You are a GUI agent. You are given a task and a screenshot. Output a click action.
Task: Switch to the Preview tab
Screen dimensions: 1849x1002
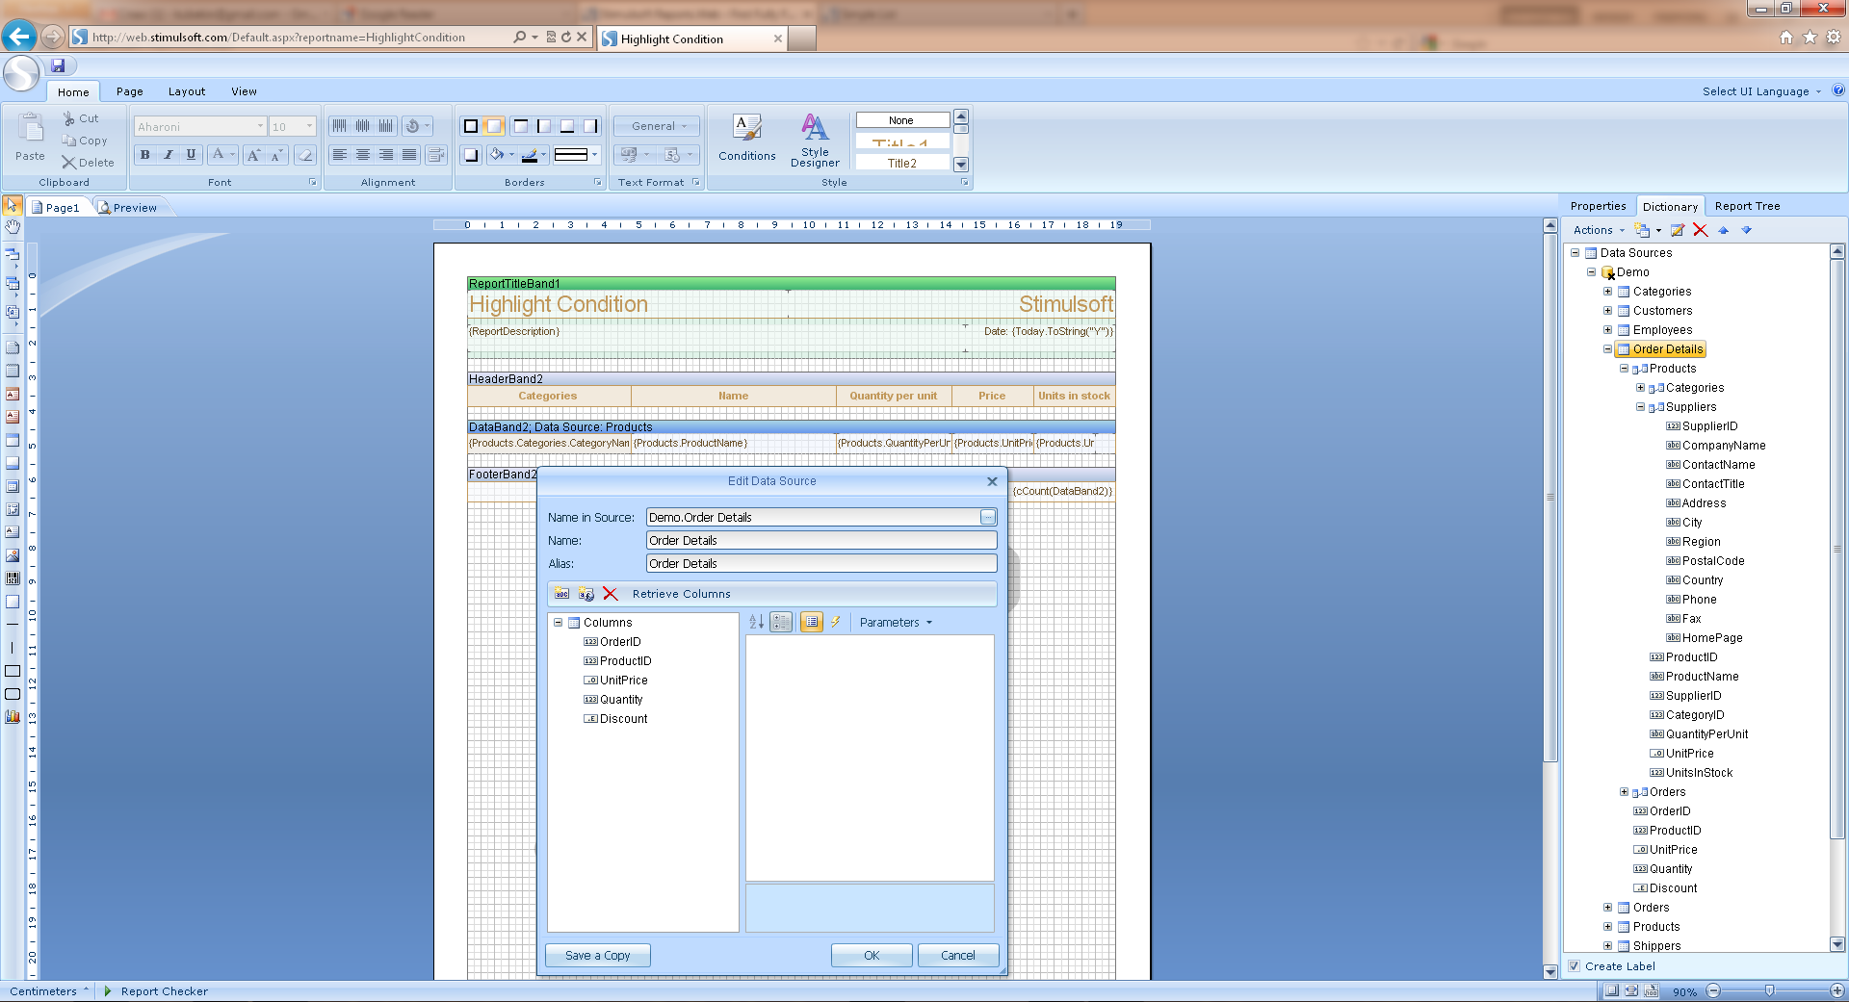coord(128,207)
